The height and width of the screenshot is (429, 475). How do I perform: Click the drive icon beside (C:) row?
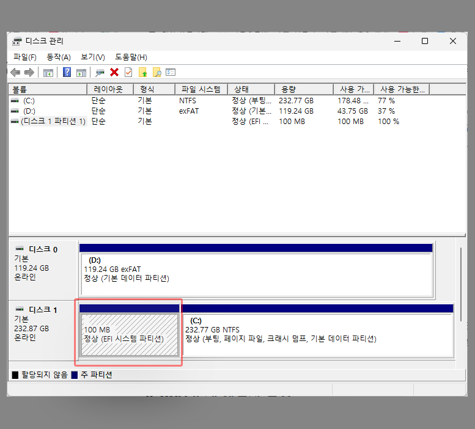15,100
